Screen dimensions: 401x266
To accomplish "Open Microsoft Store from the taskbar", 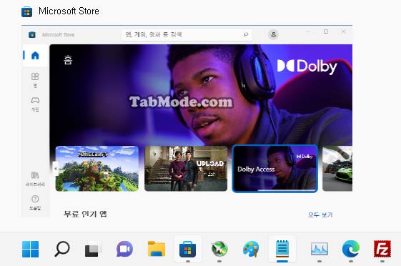I will 188,249.
